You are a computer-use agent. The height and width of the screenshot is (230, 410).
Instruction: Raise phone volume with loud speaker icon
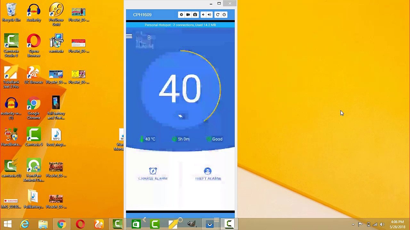point(209,15)
